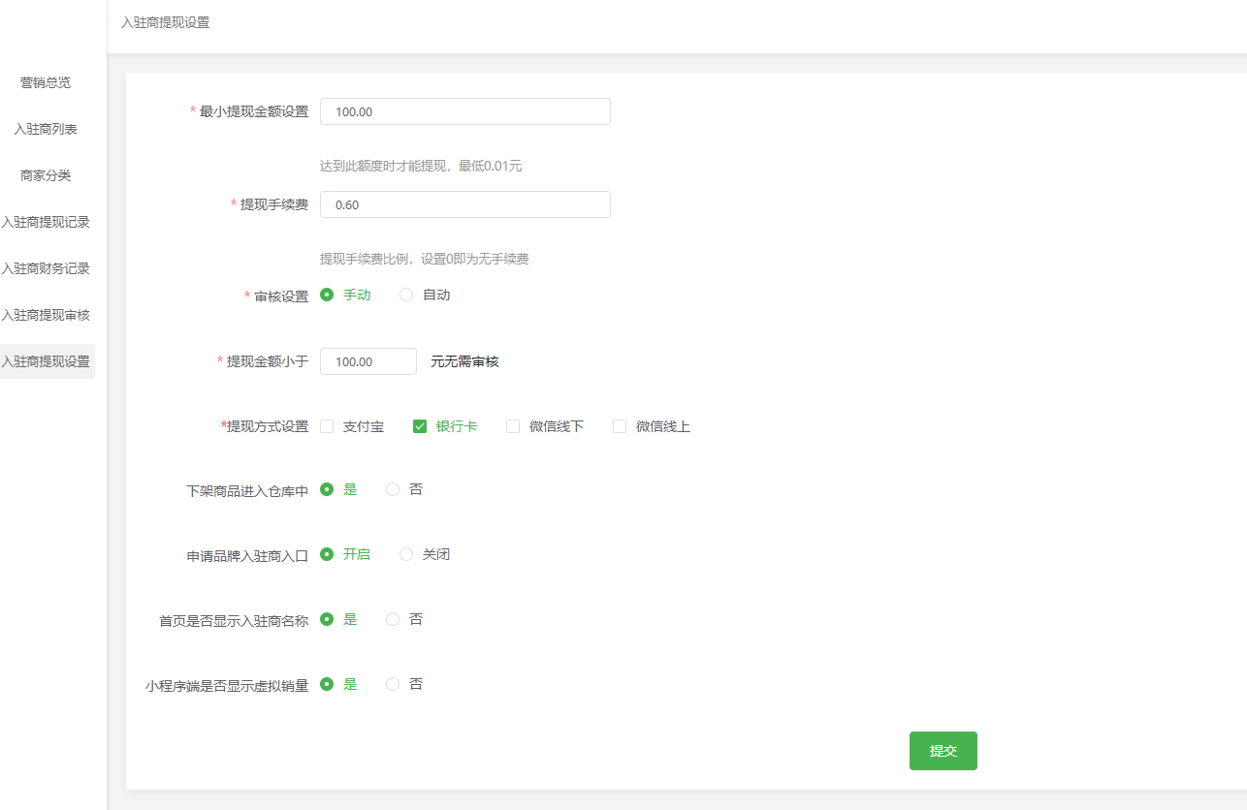Select 入驻商提现审核 in sidebar

point(46,315)
